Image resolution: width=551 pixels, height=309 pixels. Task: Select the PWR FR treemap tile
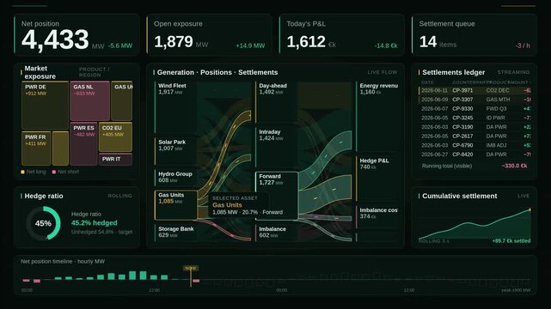coord(36,148)
